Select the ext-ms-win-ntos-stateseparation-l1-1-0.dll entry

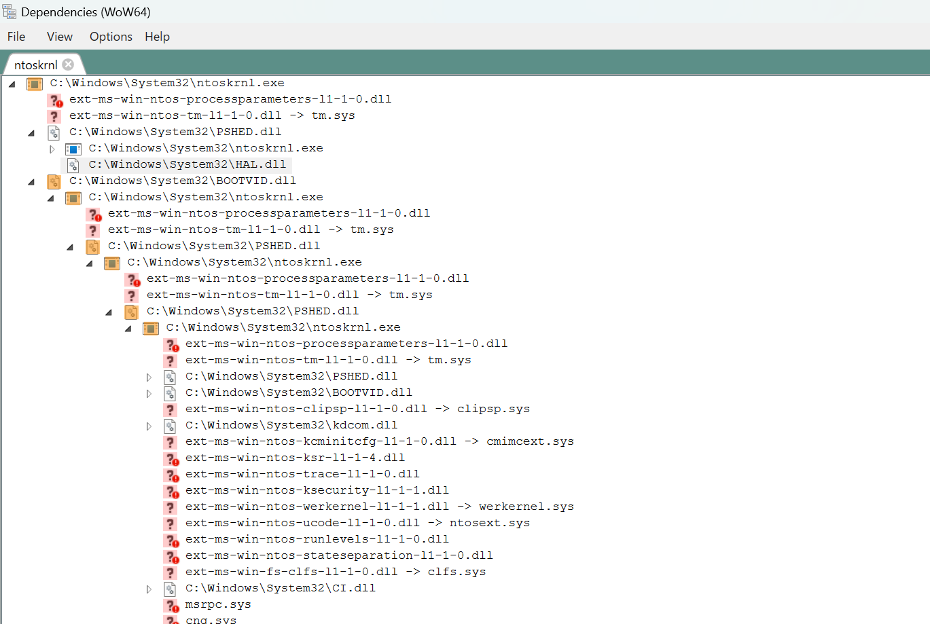tap(339, 555)
